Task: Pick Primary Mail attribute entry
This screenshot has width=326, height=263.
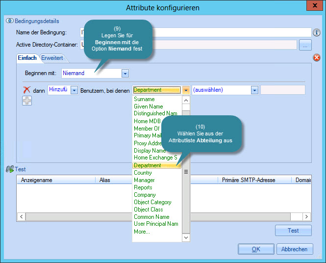Action: [148, 135]
